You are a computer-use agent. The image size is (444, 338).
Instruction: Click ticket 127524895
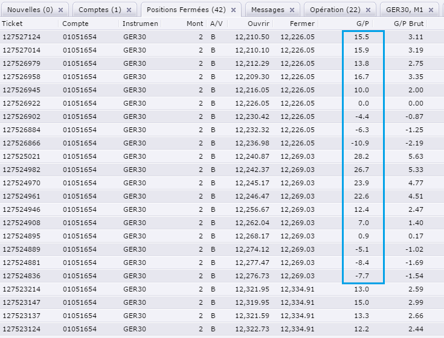[x=22, y=236]
